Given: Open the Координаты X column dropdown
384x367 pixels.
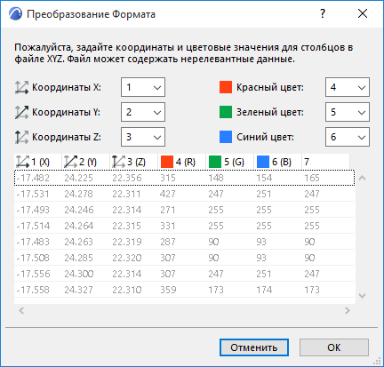Looking at the screenshot, I should (x=143, y=87).
